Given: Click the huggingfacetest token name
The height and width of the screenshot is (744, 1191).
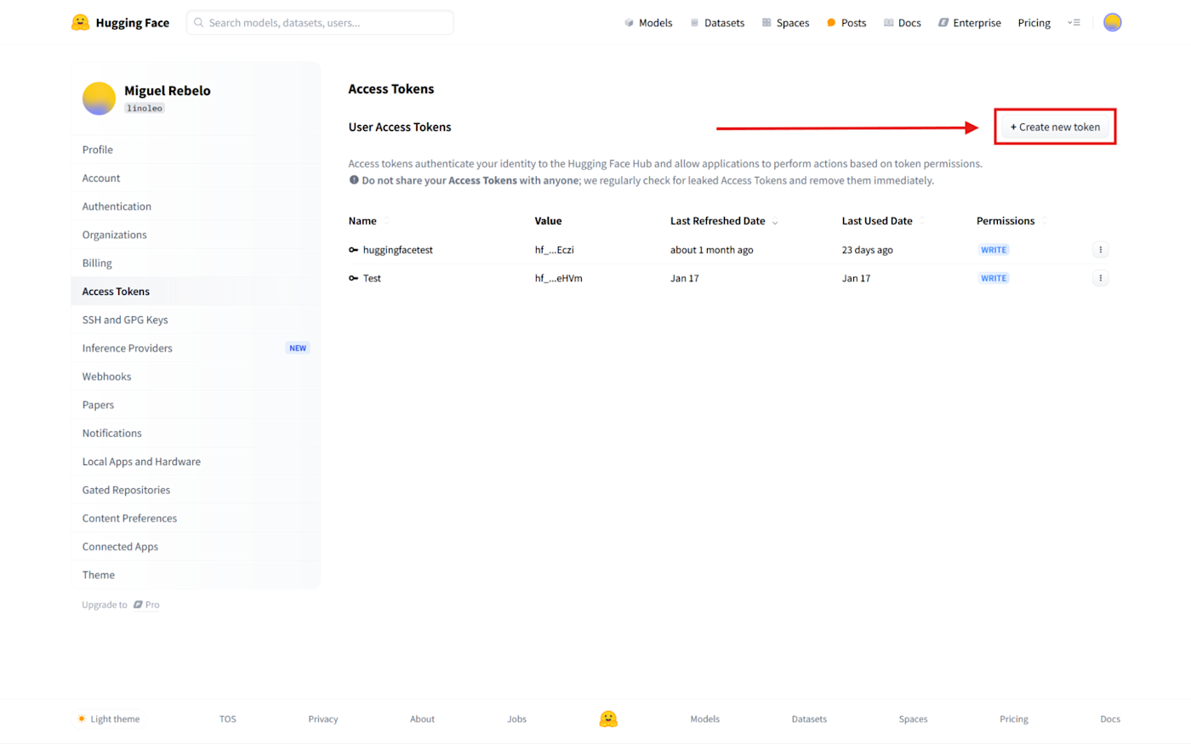Looking at the screenshot, I should tap(398, 250).
